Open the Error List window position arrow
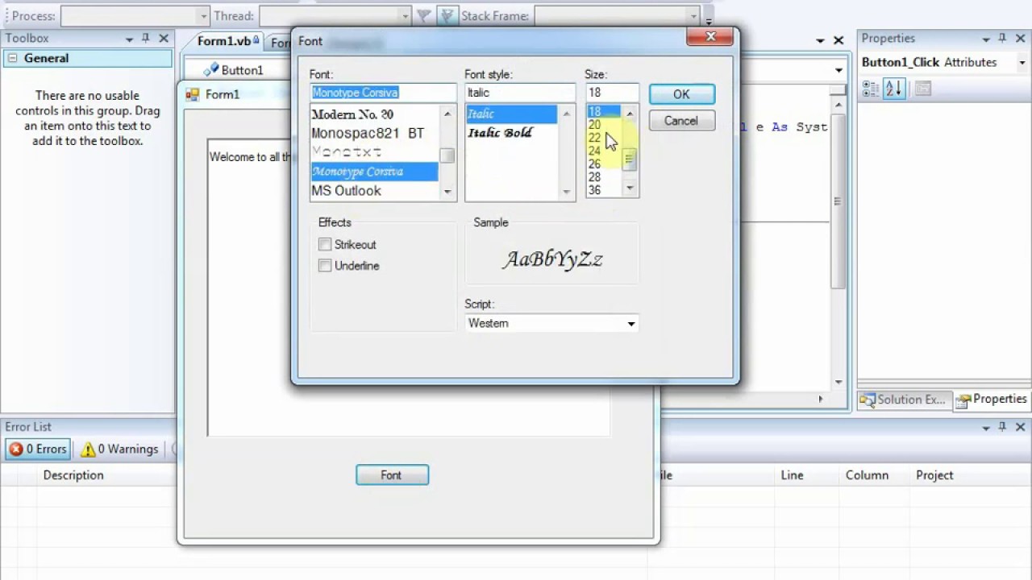The image size is (1032, 580). tap(985, 428)
